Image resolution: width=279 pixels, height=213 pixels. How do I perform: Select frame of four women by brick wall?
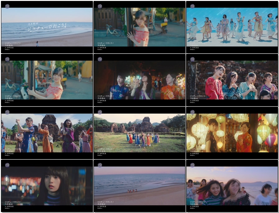click(232, 80)
